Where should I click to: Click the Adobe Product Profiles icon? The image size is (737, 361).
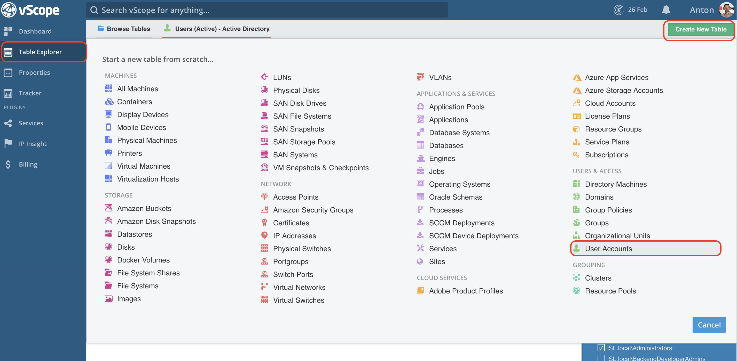[x=420, y=290]
